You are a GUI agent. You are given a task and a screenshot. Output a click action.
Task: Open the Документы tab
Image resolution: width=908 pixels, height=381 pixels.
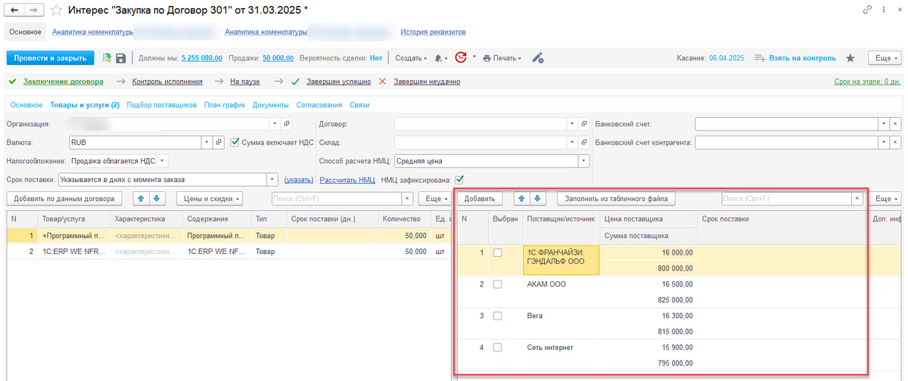click(x=271, y=105)
